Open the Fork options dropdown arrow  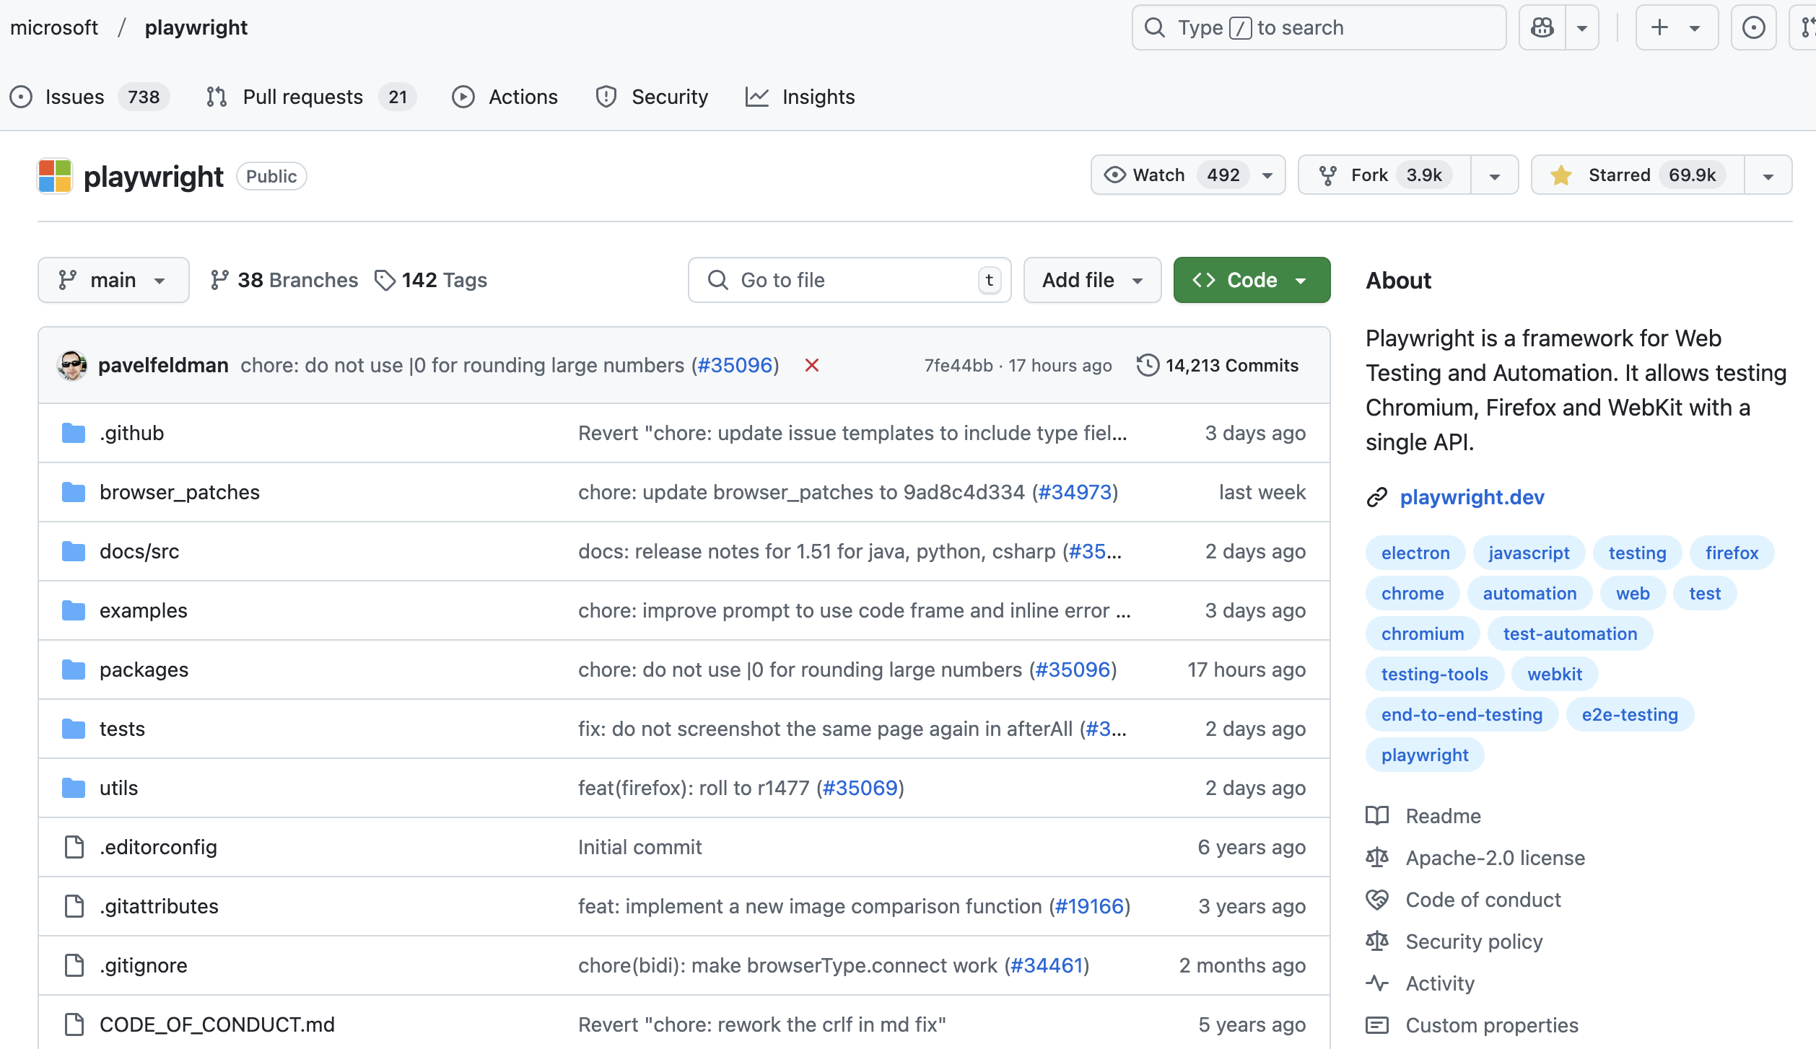click(x=1495, y=176)
